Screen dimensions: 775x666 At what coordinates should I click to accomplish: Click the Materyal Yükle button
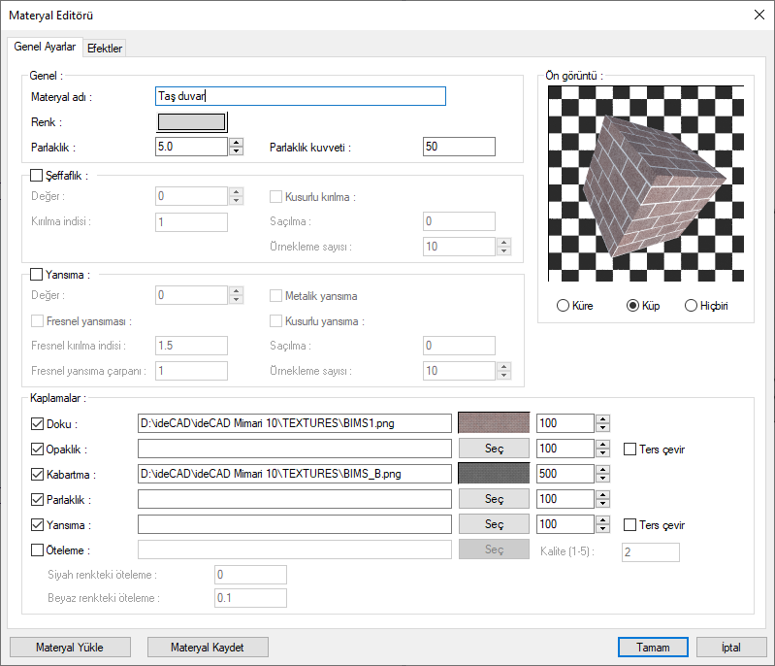click(x=70, y=647)
